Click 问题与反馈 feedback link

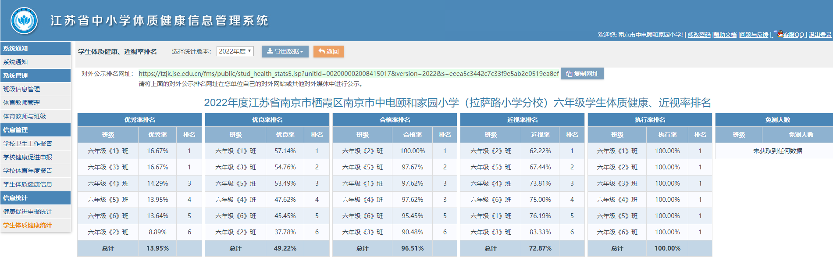point(754,35)
